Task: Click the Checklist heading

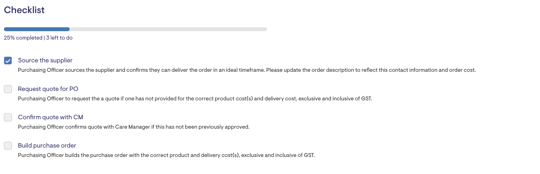Action: [x=24, y=10]
